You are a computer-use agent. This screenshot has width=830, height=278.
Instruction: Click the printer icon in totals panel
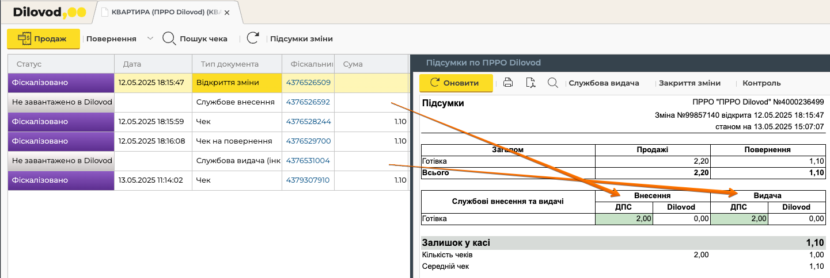click(508, 83)
